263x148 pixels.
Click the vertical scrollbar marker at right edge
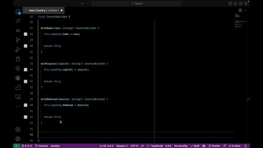[248, 99]
